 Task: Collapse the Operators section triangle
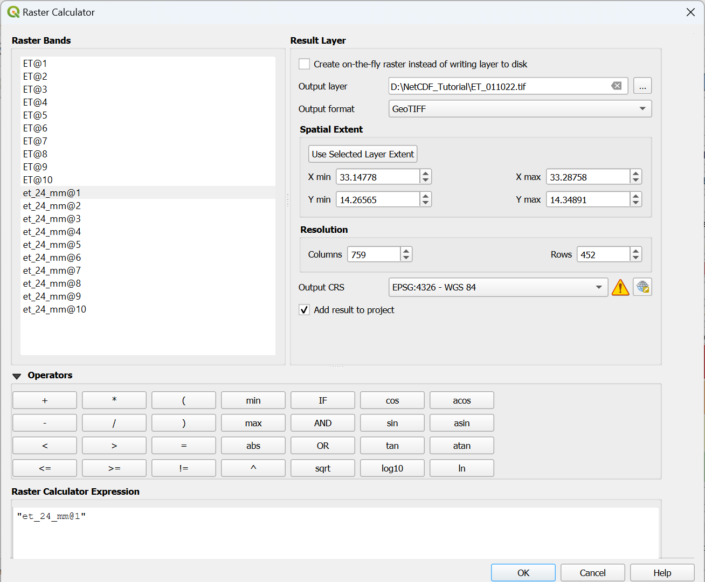coord(17,376)
